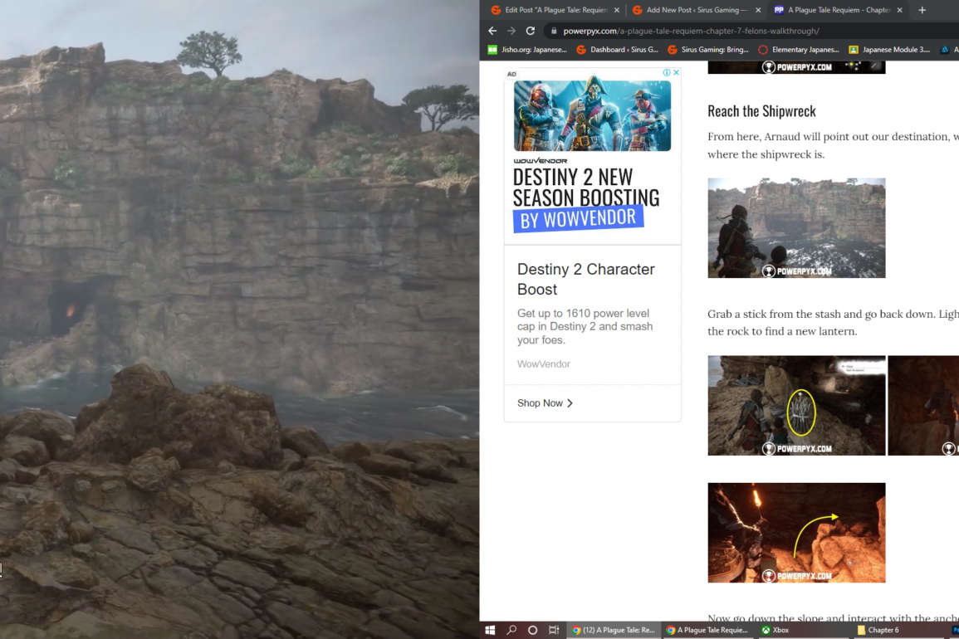This screenshot has height=639, width=959.
Task: Click the Forward navigation arrow
Action: [x=511, y=31]
